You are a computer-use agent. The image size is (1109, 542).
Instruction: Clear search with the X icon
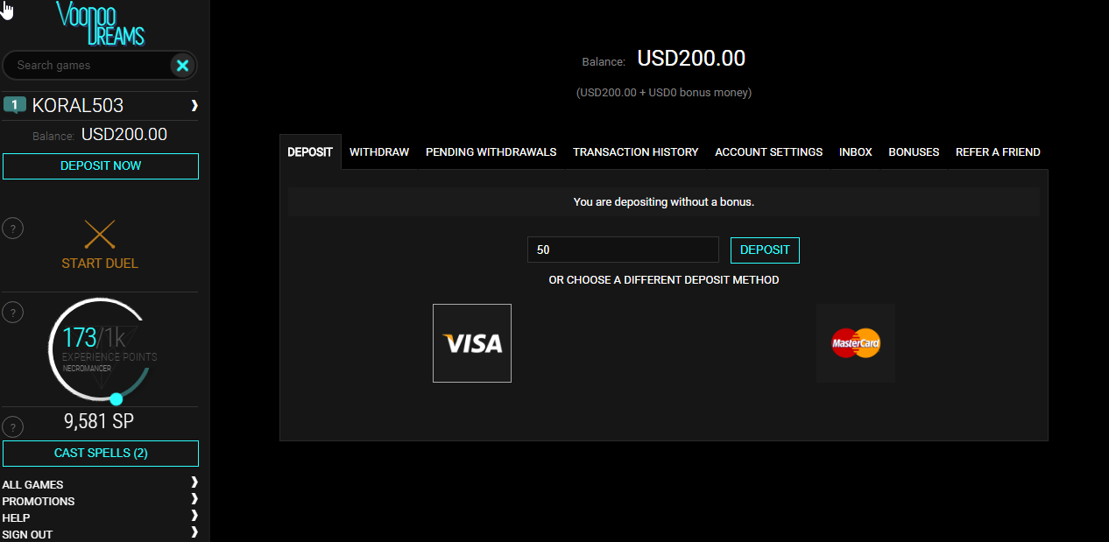coord(182,65)
